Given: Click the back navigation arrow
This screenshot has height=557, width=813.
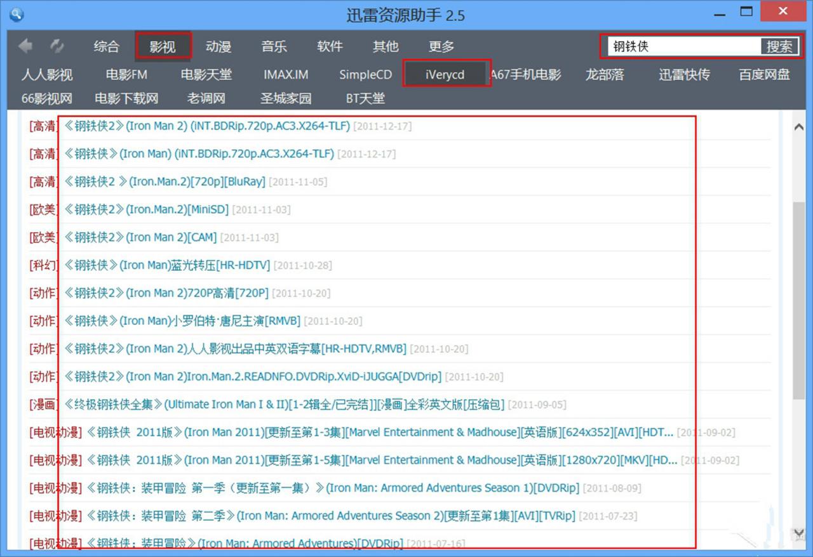Looking at the screenshot, I should 24,45.
